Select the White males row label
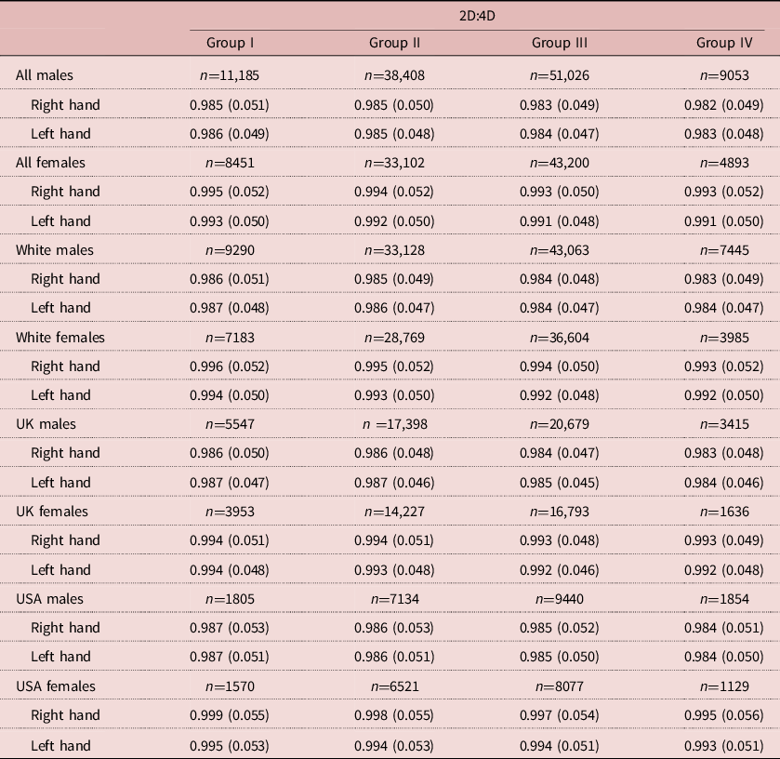The width and height of the screenshot is (780, 759). (x=55, y=250)
